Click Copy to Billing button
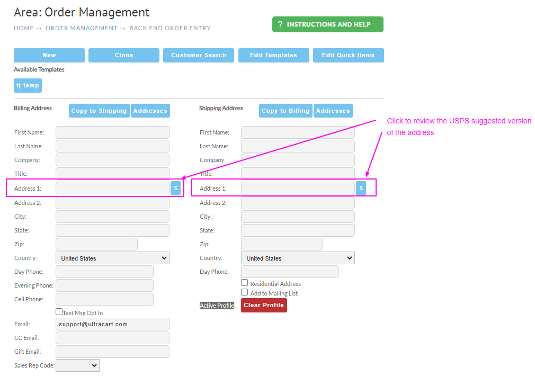Screen dimensions: 535x376 [285, 111]
